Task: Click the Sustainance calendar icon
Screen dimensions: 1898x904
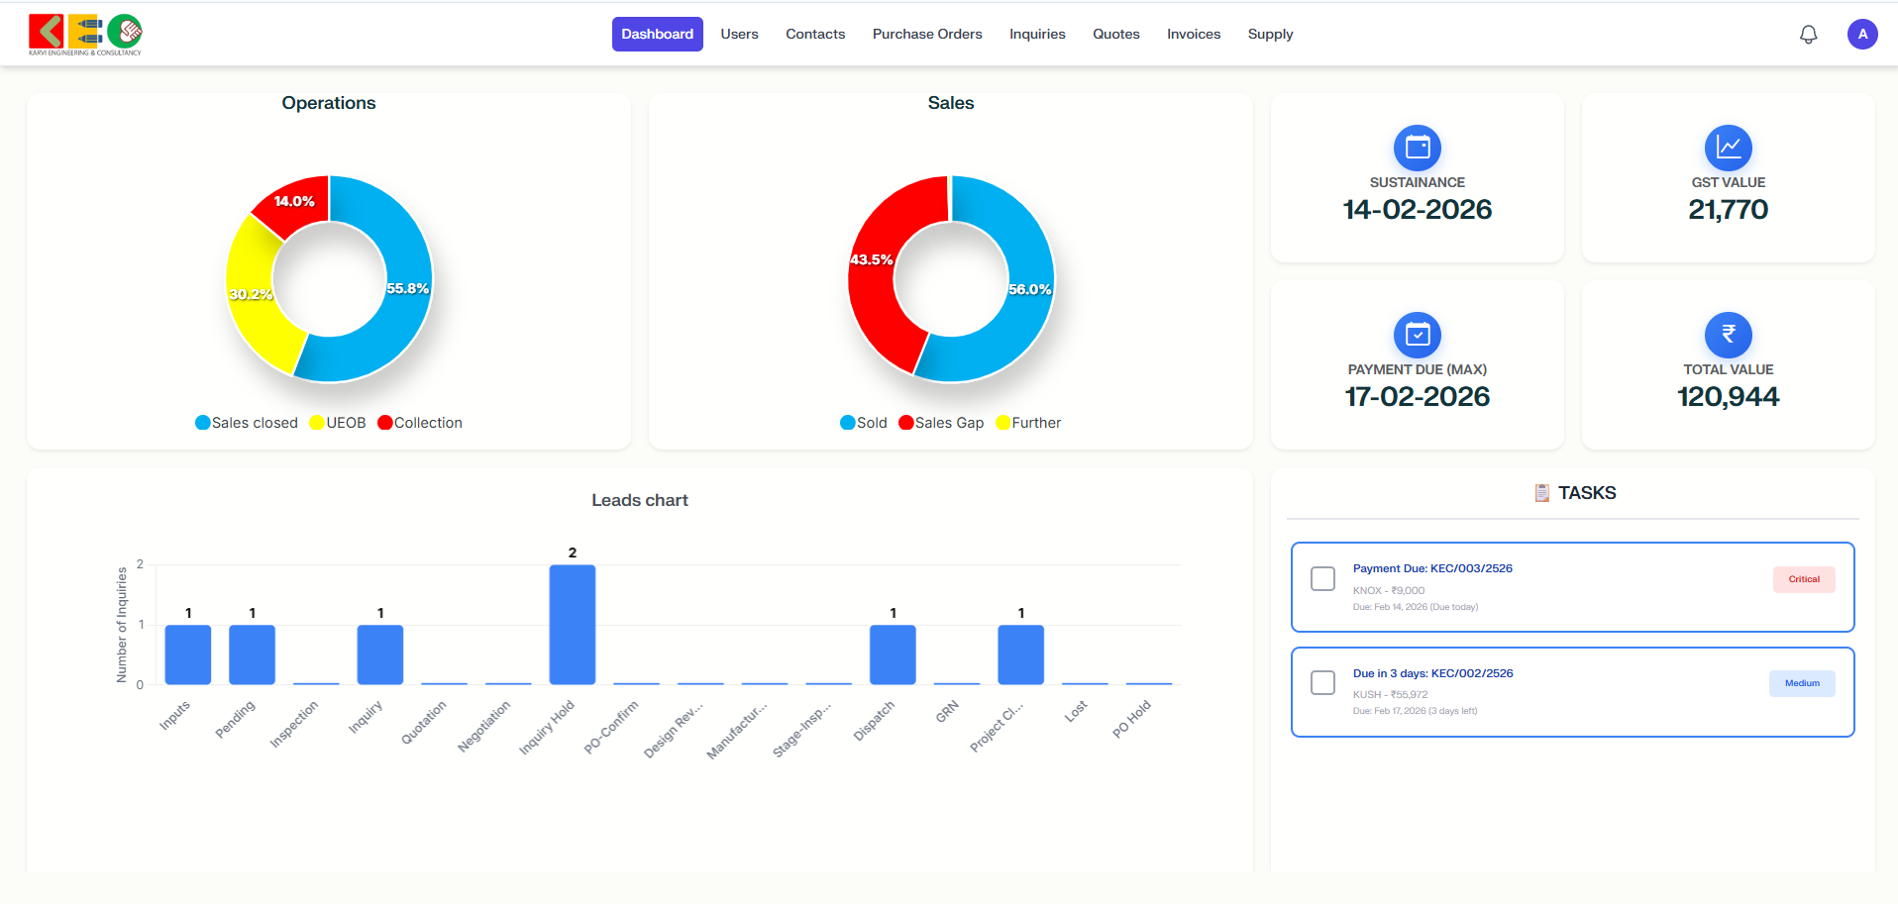Action: click(1417, 149)
